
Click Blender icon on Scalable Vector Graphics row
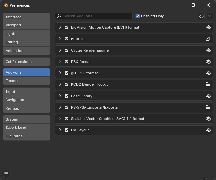click(208, 119)
